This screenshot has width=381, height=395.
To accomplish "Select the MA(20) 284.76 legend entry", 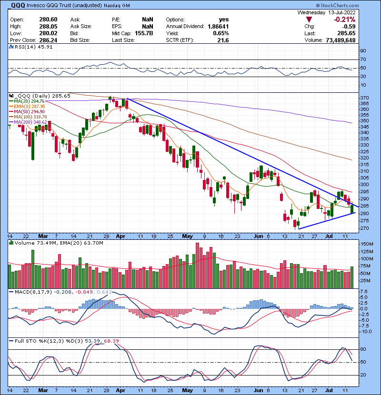I will pos(27,101).
